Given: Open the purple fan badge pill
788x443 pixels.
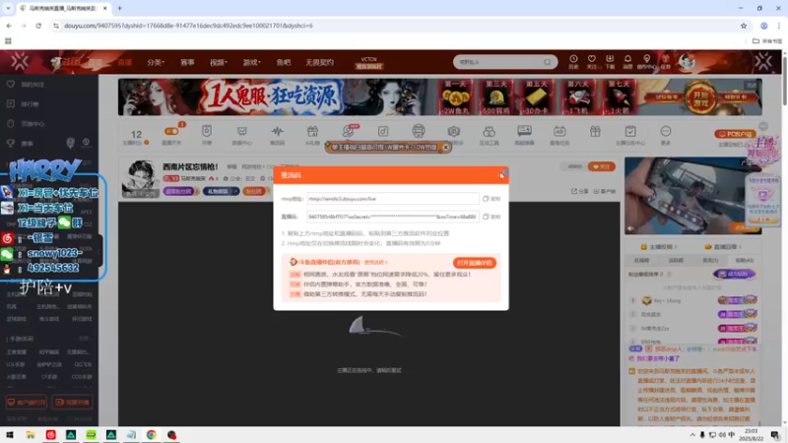Looking at the screenshot, I should (180, 191).
